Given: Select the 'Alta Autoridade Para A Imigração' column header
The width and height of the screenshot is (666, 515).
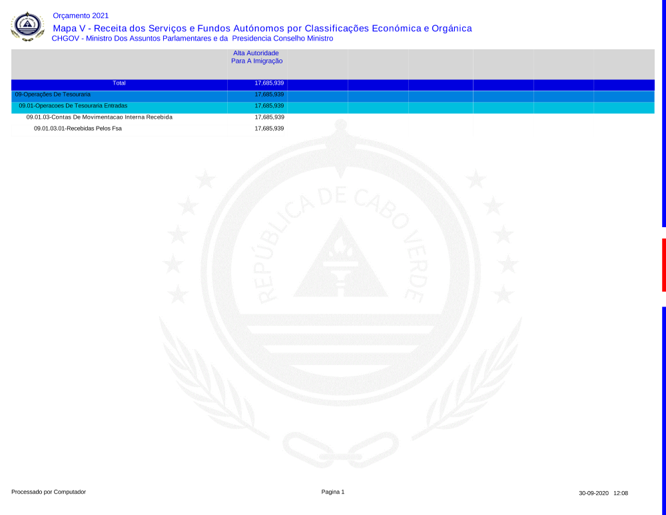Looking at the screenshot, I should [256, 57].
